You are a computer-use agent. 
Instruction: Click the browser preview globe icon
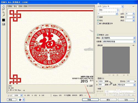coord(20,100)
